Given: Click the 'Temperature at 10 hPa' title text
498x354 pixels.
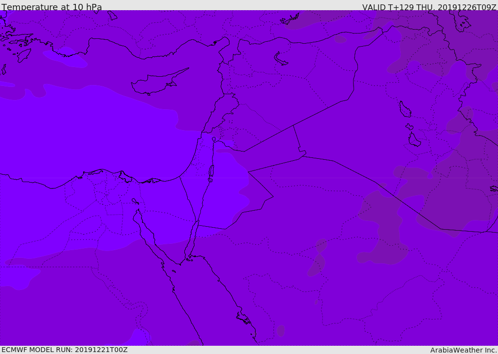Looking at the screenshot, I should [52, 7].
